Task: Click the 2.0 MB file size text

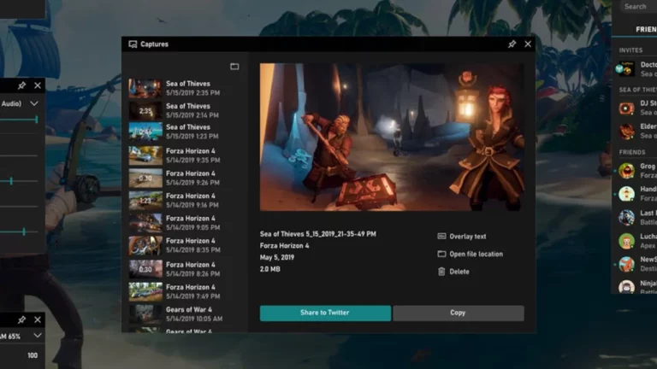Action: [x=269, y=269]
